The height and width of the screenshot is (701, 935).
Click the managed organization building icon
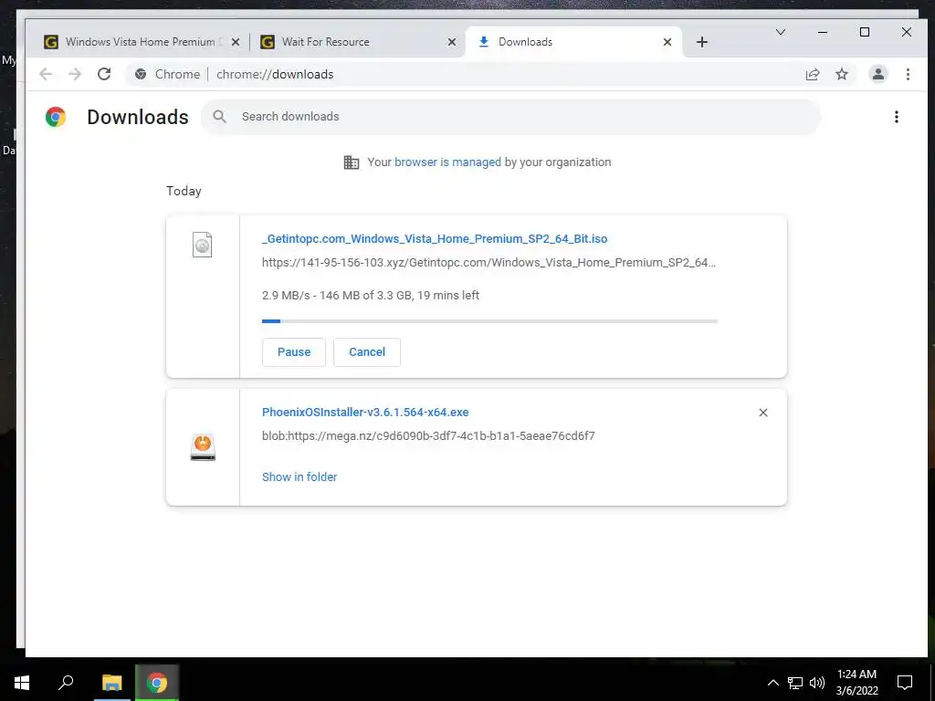(352, 162)
